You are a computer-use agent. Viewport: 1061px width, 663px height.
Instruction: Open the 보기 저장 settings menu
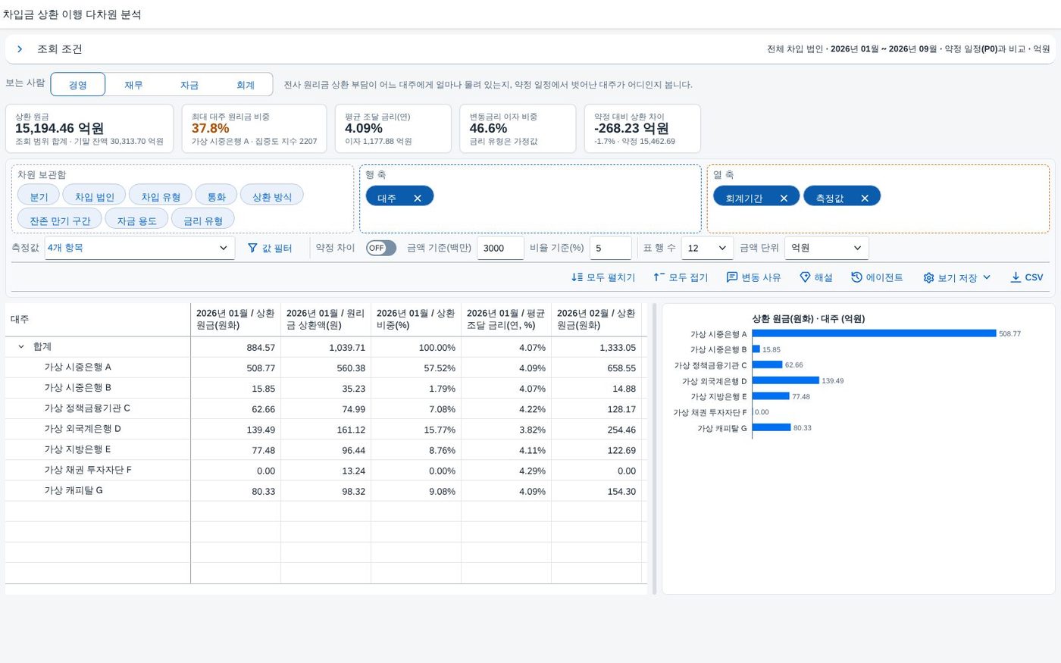pyautogui.click(x=956, y=277)
